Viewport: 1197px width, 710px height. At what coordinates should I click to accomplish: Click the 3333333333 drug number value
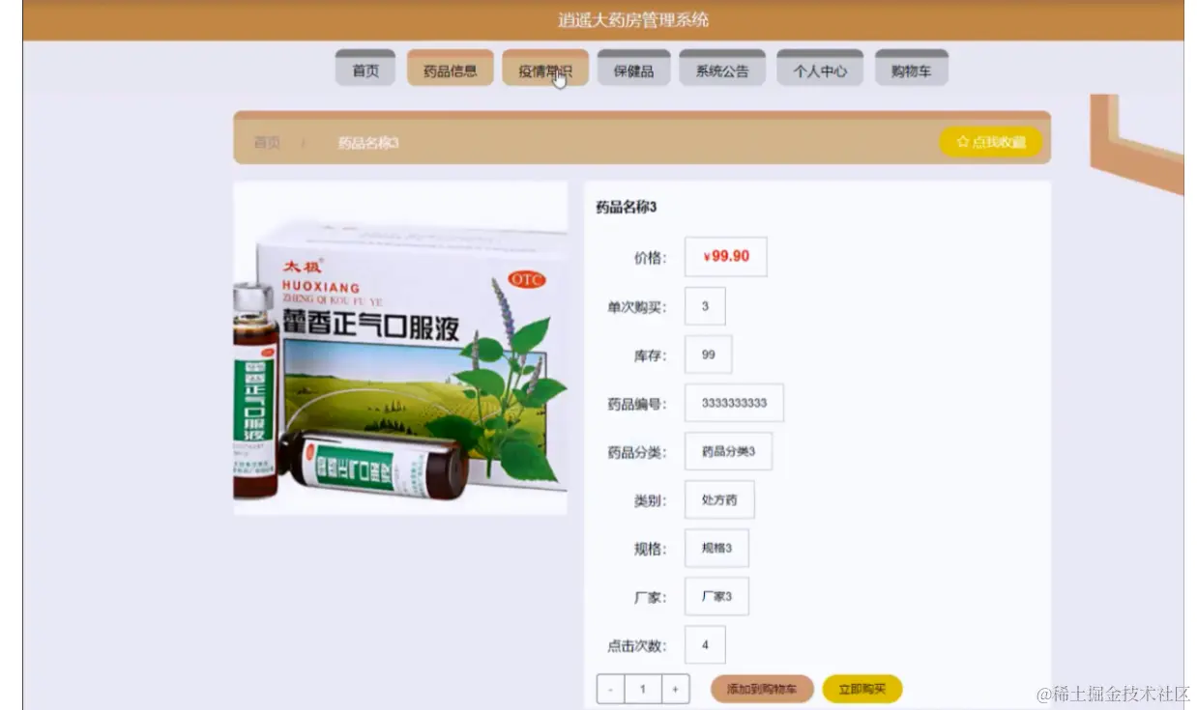734,403
